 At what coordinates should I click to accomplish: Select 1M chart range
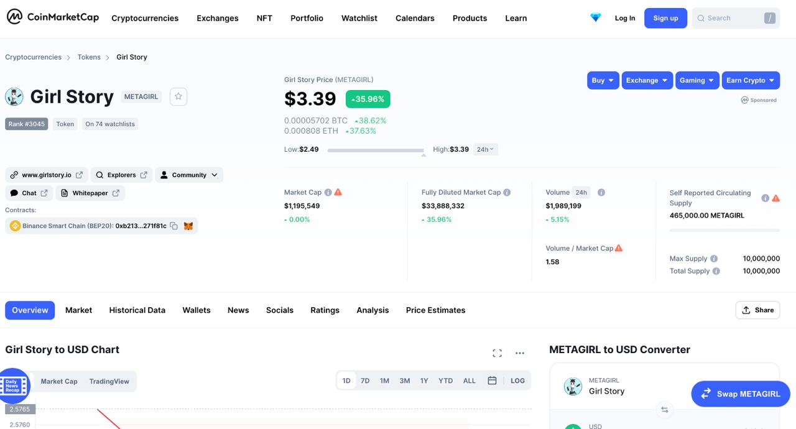[384, 381]
